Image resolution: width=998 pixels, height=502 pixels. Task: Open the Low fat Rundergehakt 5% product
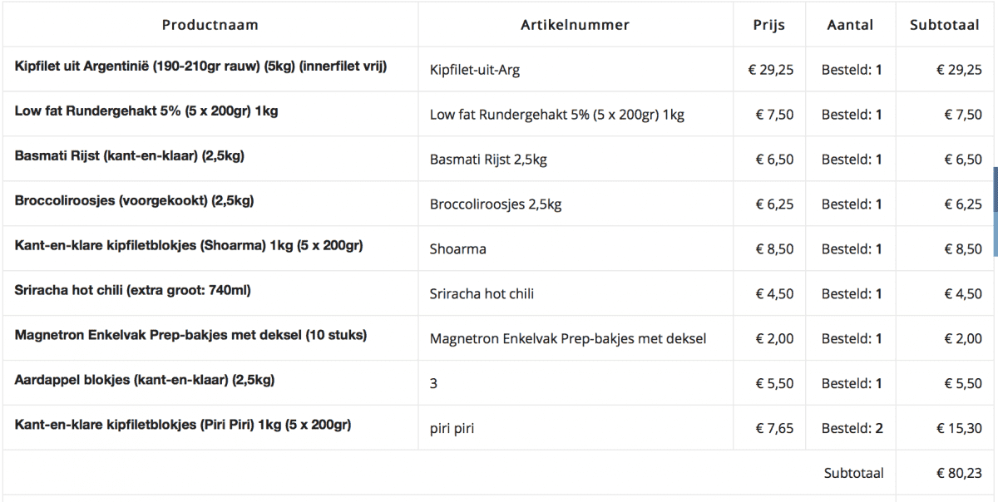(146, 111)
